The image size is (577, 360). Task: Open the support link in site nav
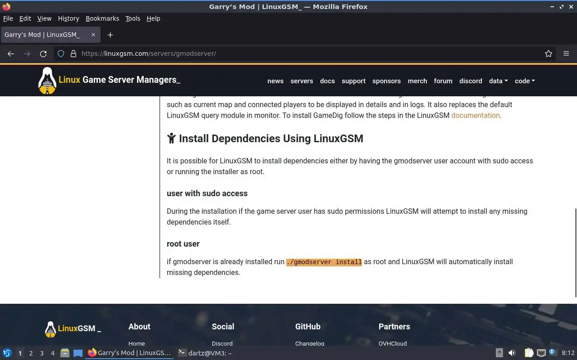[353, 81]
